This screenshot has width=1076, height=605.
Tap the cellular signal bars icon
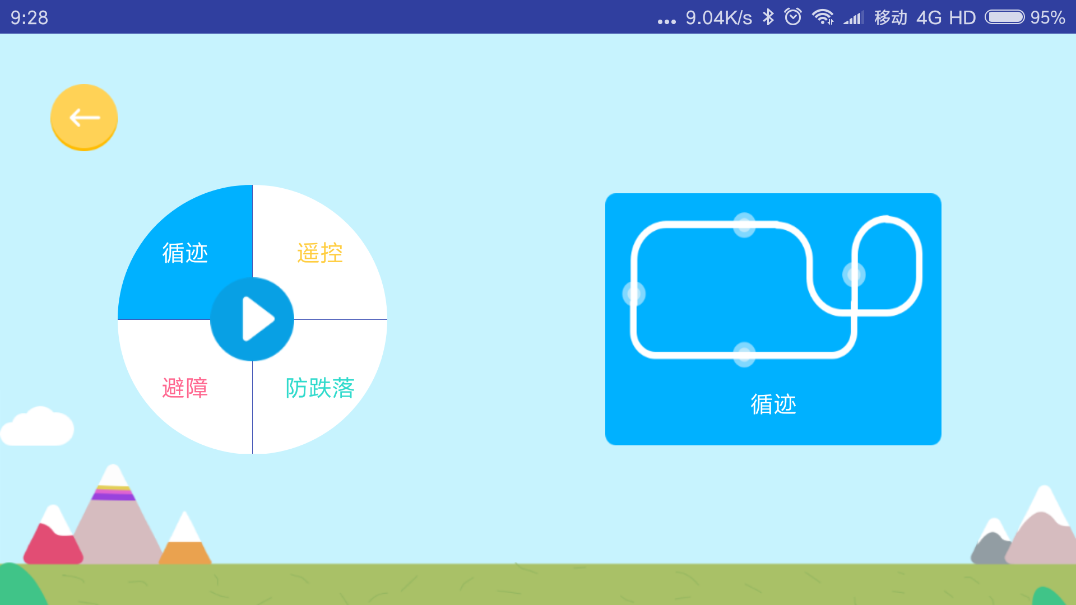(854, 17)
